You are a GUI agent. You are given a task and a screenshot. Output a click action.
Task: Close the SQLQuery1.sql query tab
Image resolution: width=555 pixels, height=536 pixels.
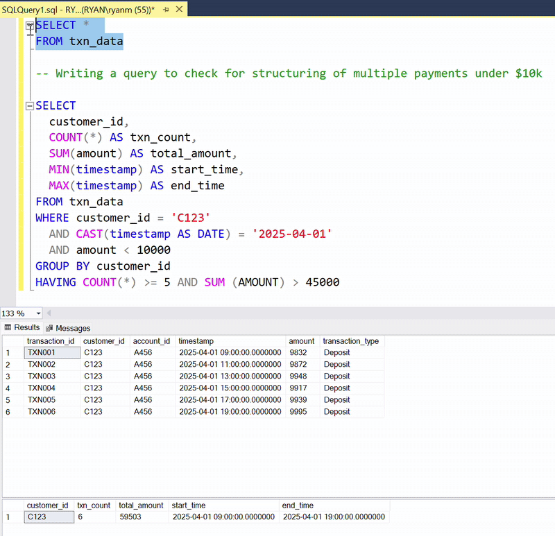[x=179, y=10]
